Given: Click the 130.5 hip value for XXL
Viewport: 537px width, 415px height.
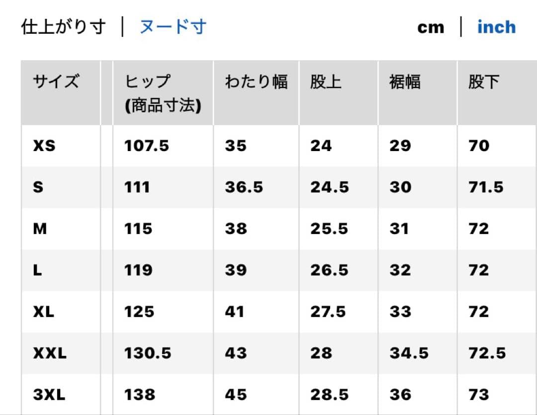Looking at the screenshot, I should click(x=148, y=353).
